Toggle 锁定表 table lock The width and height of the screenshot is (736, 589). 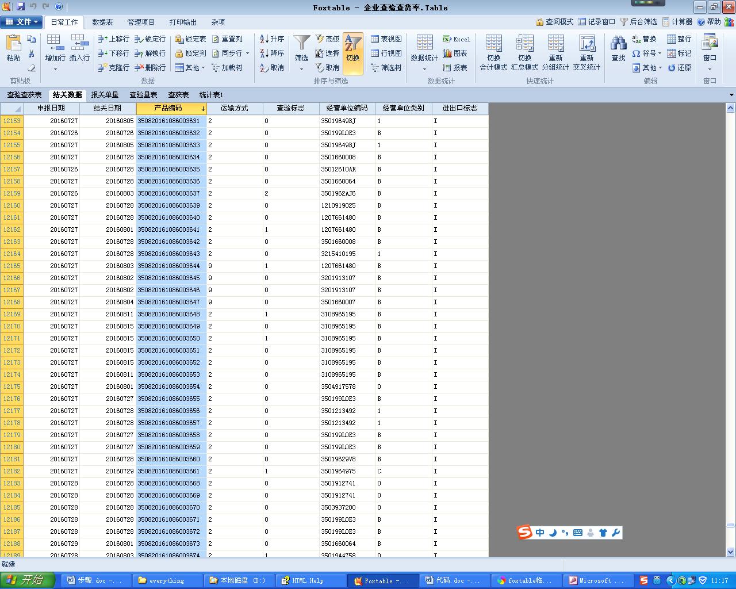(190, 39)
